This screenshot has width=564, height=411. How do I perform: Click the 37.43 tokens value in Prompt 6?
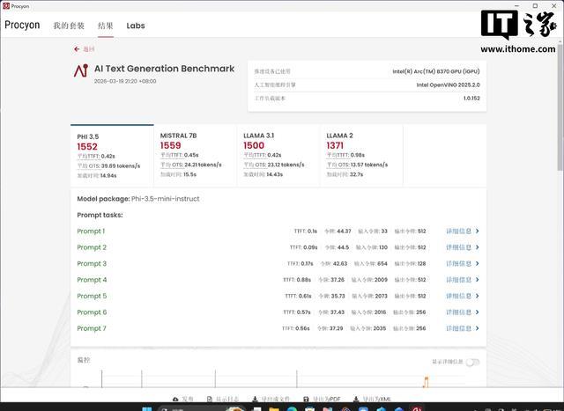point(338,312)
